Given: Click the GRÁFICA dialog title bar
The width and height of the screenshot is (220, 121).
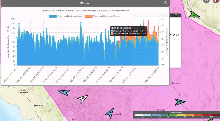Looking at the screenshot, I should (83, 3).
